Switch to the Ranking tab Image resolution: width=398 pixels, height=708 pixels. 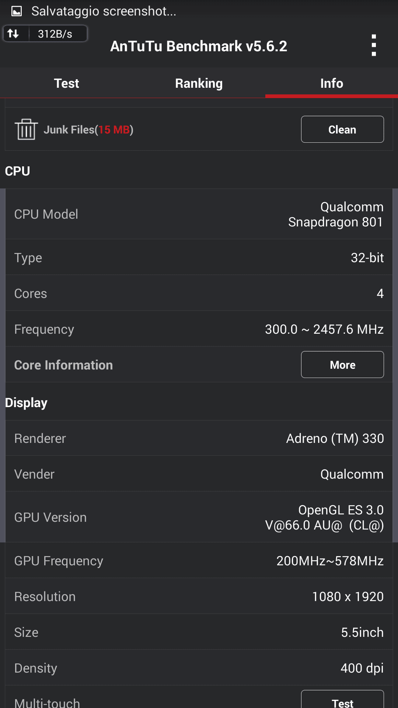click(x=199, y=83)
